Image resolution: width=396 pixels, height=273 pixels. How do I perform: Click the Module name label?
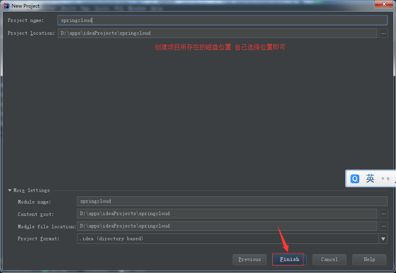34,202
